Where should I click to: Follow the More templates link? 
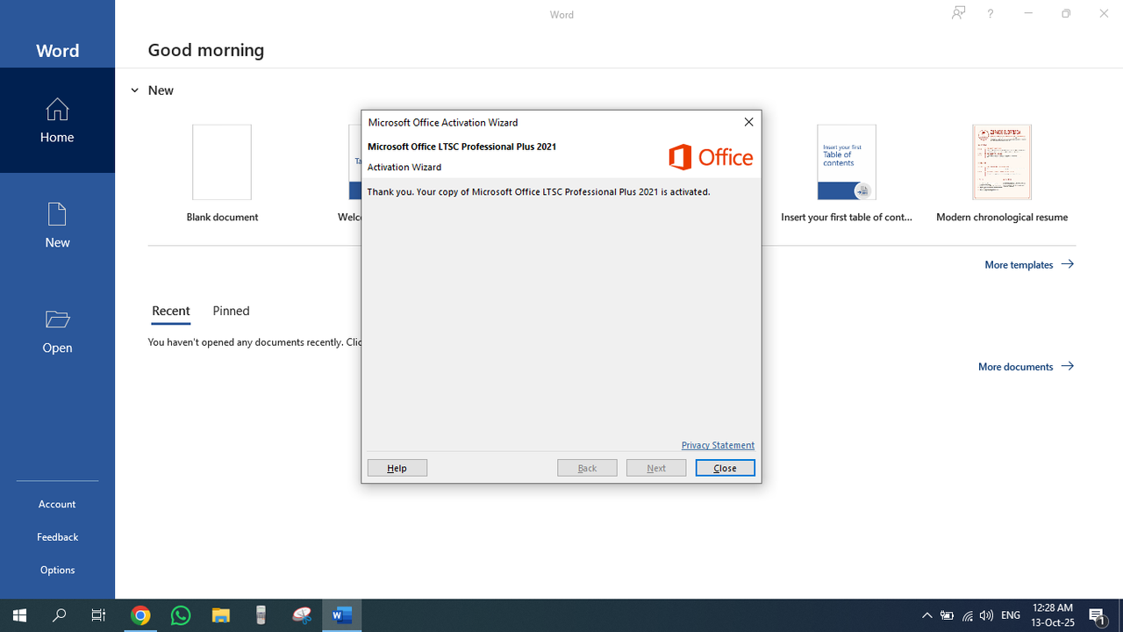tap(1029, 264)
